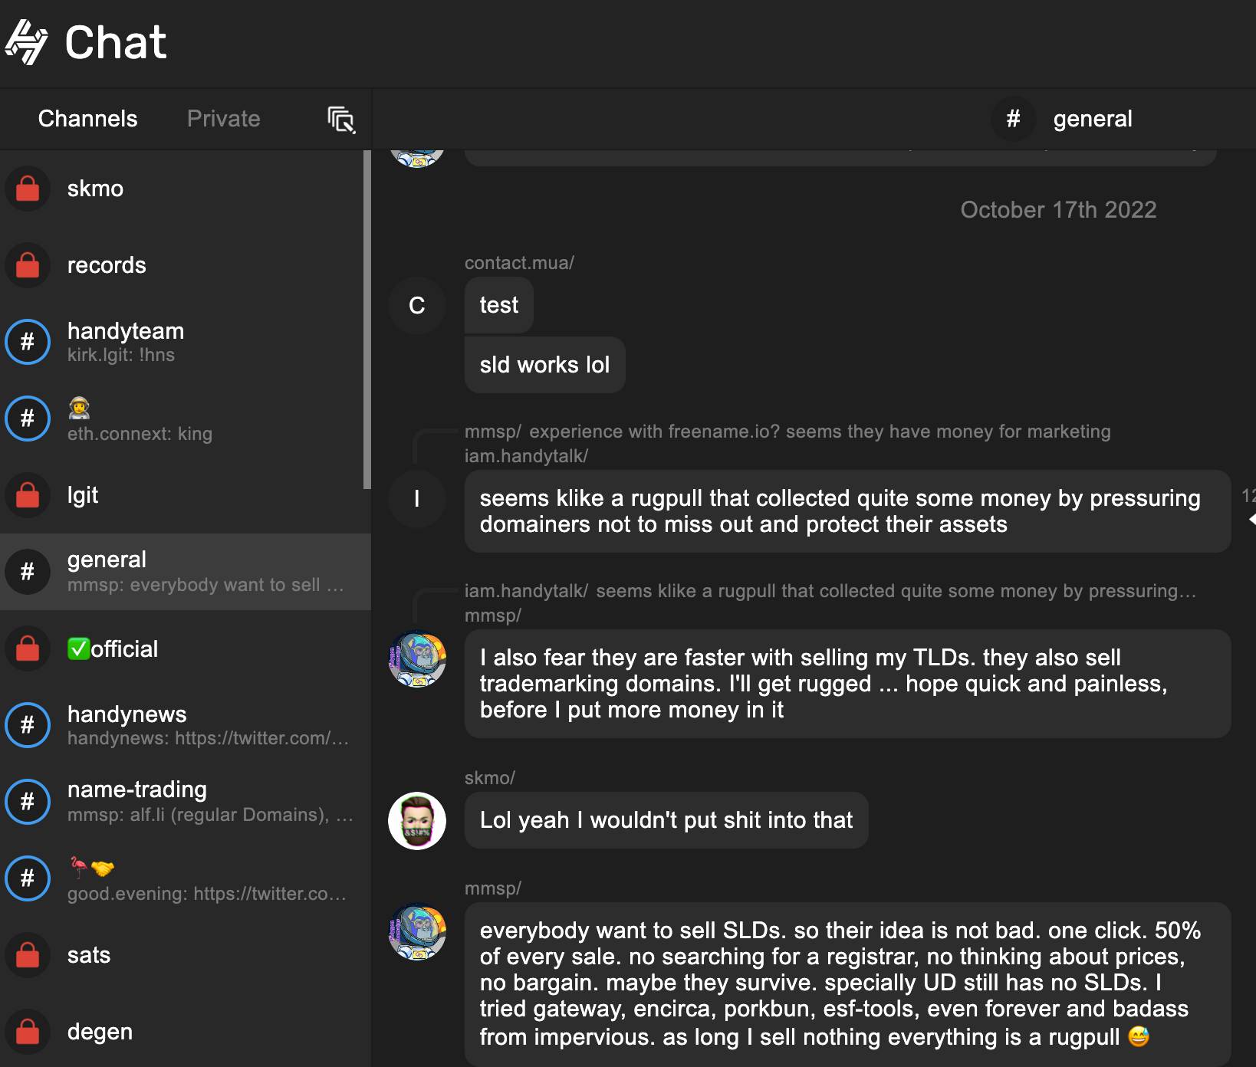Screen dimensions: 1256x1067
Task: Click the lock icon for lgit channel
Action: tap(28, 495)
